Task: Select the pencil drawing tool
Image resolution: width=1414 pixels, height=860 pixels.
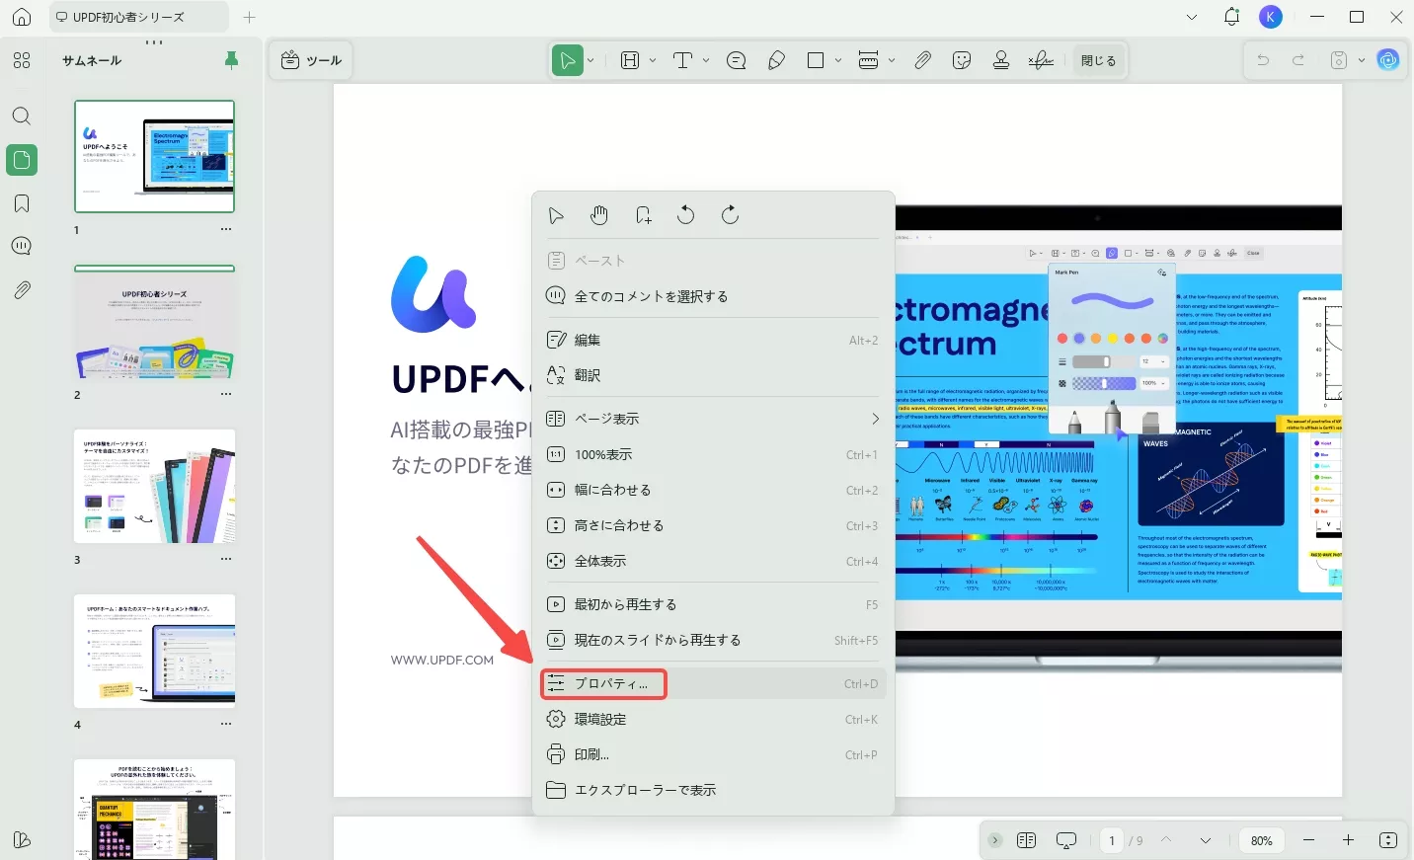Action: tap(776, 60)
